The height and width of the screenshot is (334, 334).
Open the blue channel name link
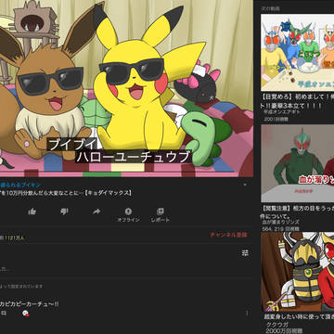tap(20, 186)
